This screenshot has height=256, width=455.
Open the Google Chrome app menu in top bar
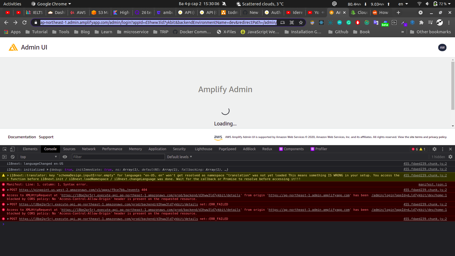pos(51,4)
